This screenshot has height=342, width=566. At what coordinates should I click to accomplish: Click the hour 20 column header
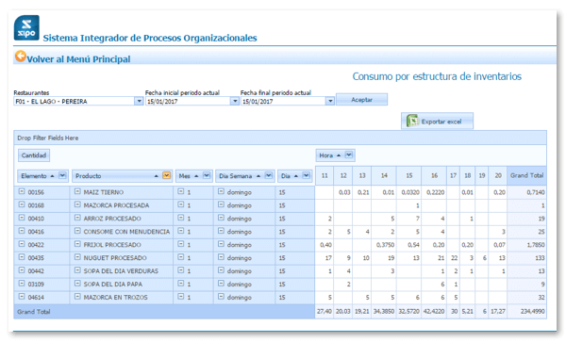[x=498, y=176]
